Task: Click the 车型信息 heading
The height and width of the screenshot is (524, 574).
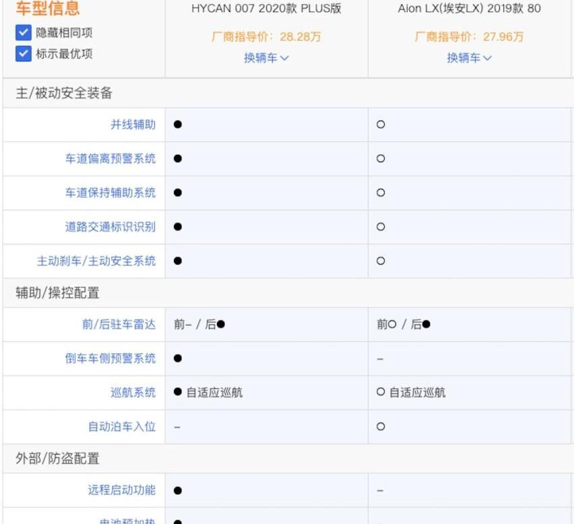Action: (48, 8)
